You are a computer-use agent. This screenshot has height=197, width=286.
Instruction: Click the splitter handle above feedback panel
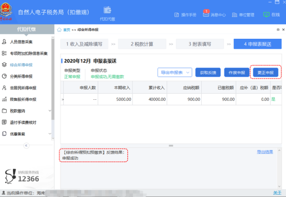point(171,145)
